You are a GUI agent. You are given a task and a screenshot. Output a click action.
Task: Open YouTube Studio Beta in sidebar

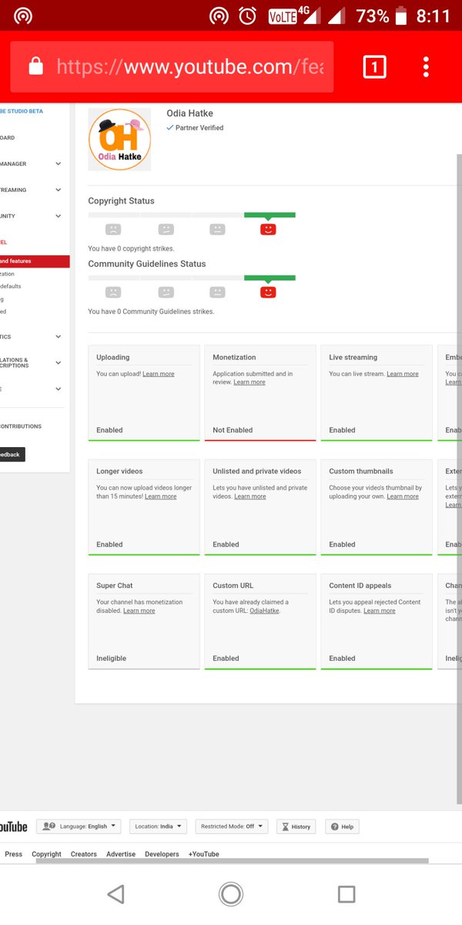(x=22, y=112)
